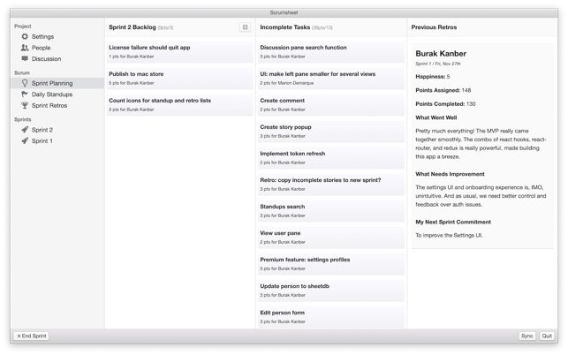Select 'Premium feature: settings profiles' task

(x=331, y=263)
